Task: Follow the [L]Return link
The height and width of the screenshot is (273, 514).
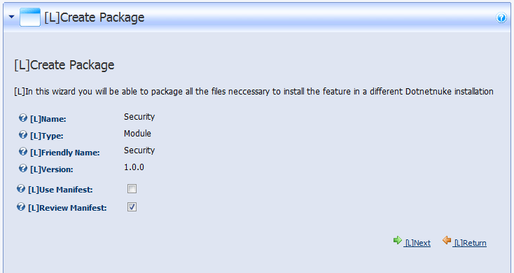Action: click(x=470, y=243)
